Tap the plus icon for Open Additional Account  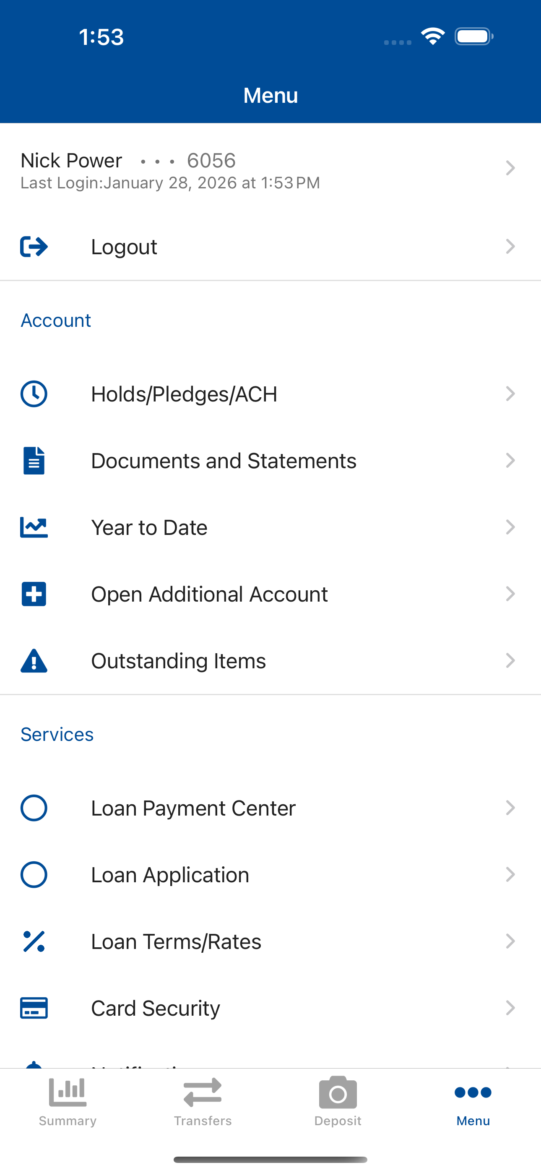tap(34, 594)
